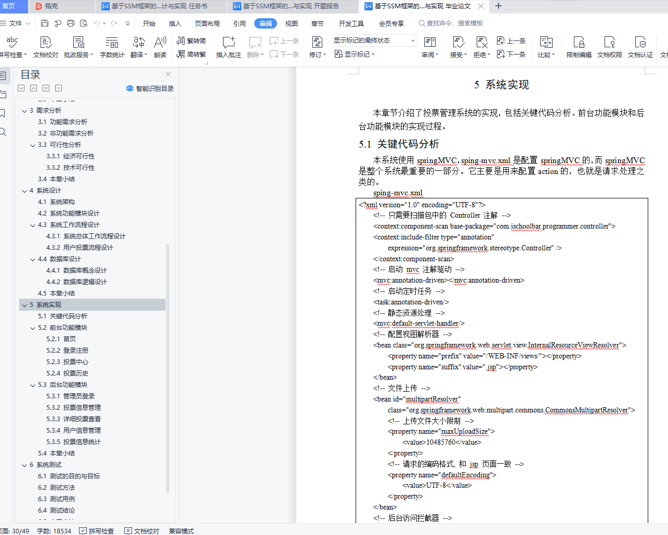
Task: Open the 显示标记 dropdown
Action: click(x=355, y=54)
